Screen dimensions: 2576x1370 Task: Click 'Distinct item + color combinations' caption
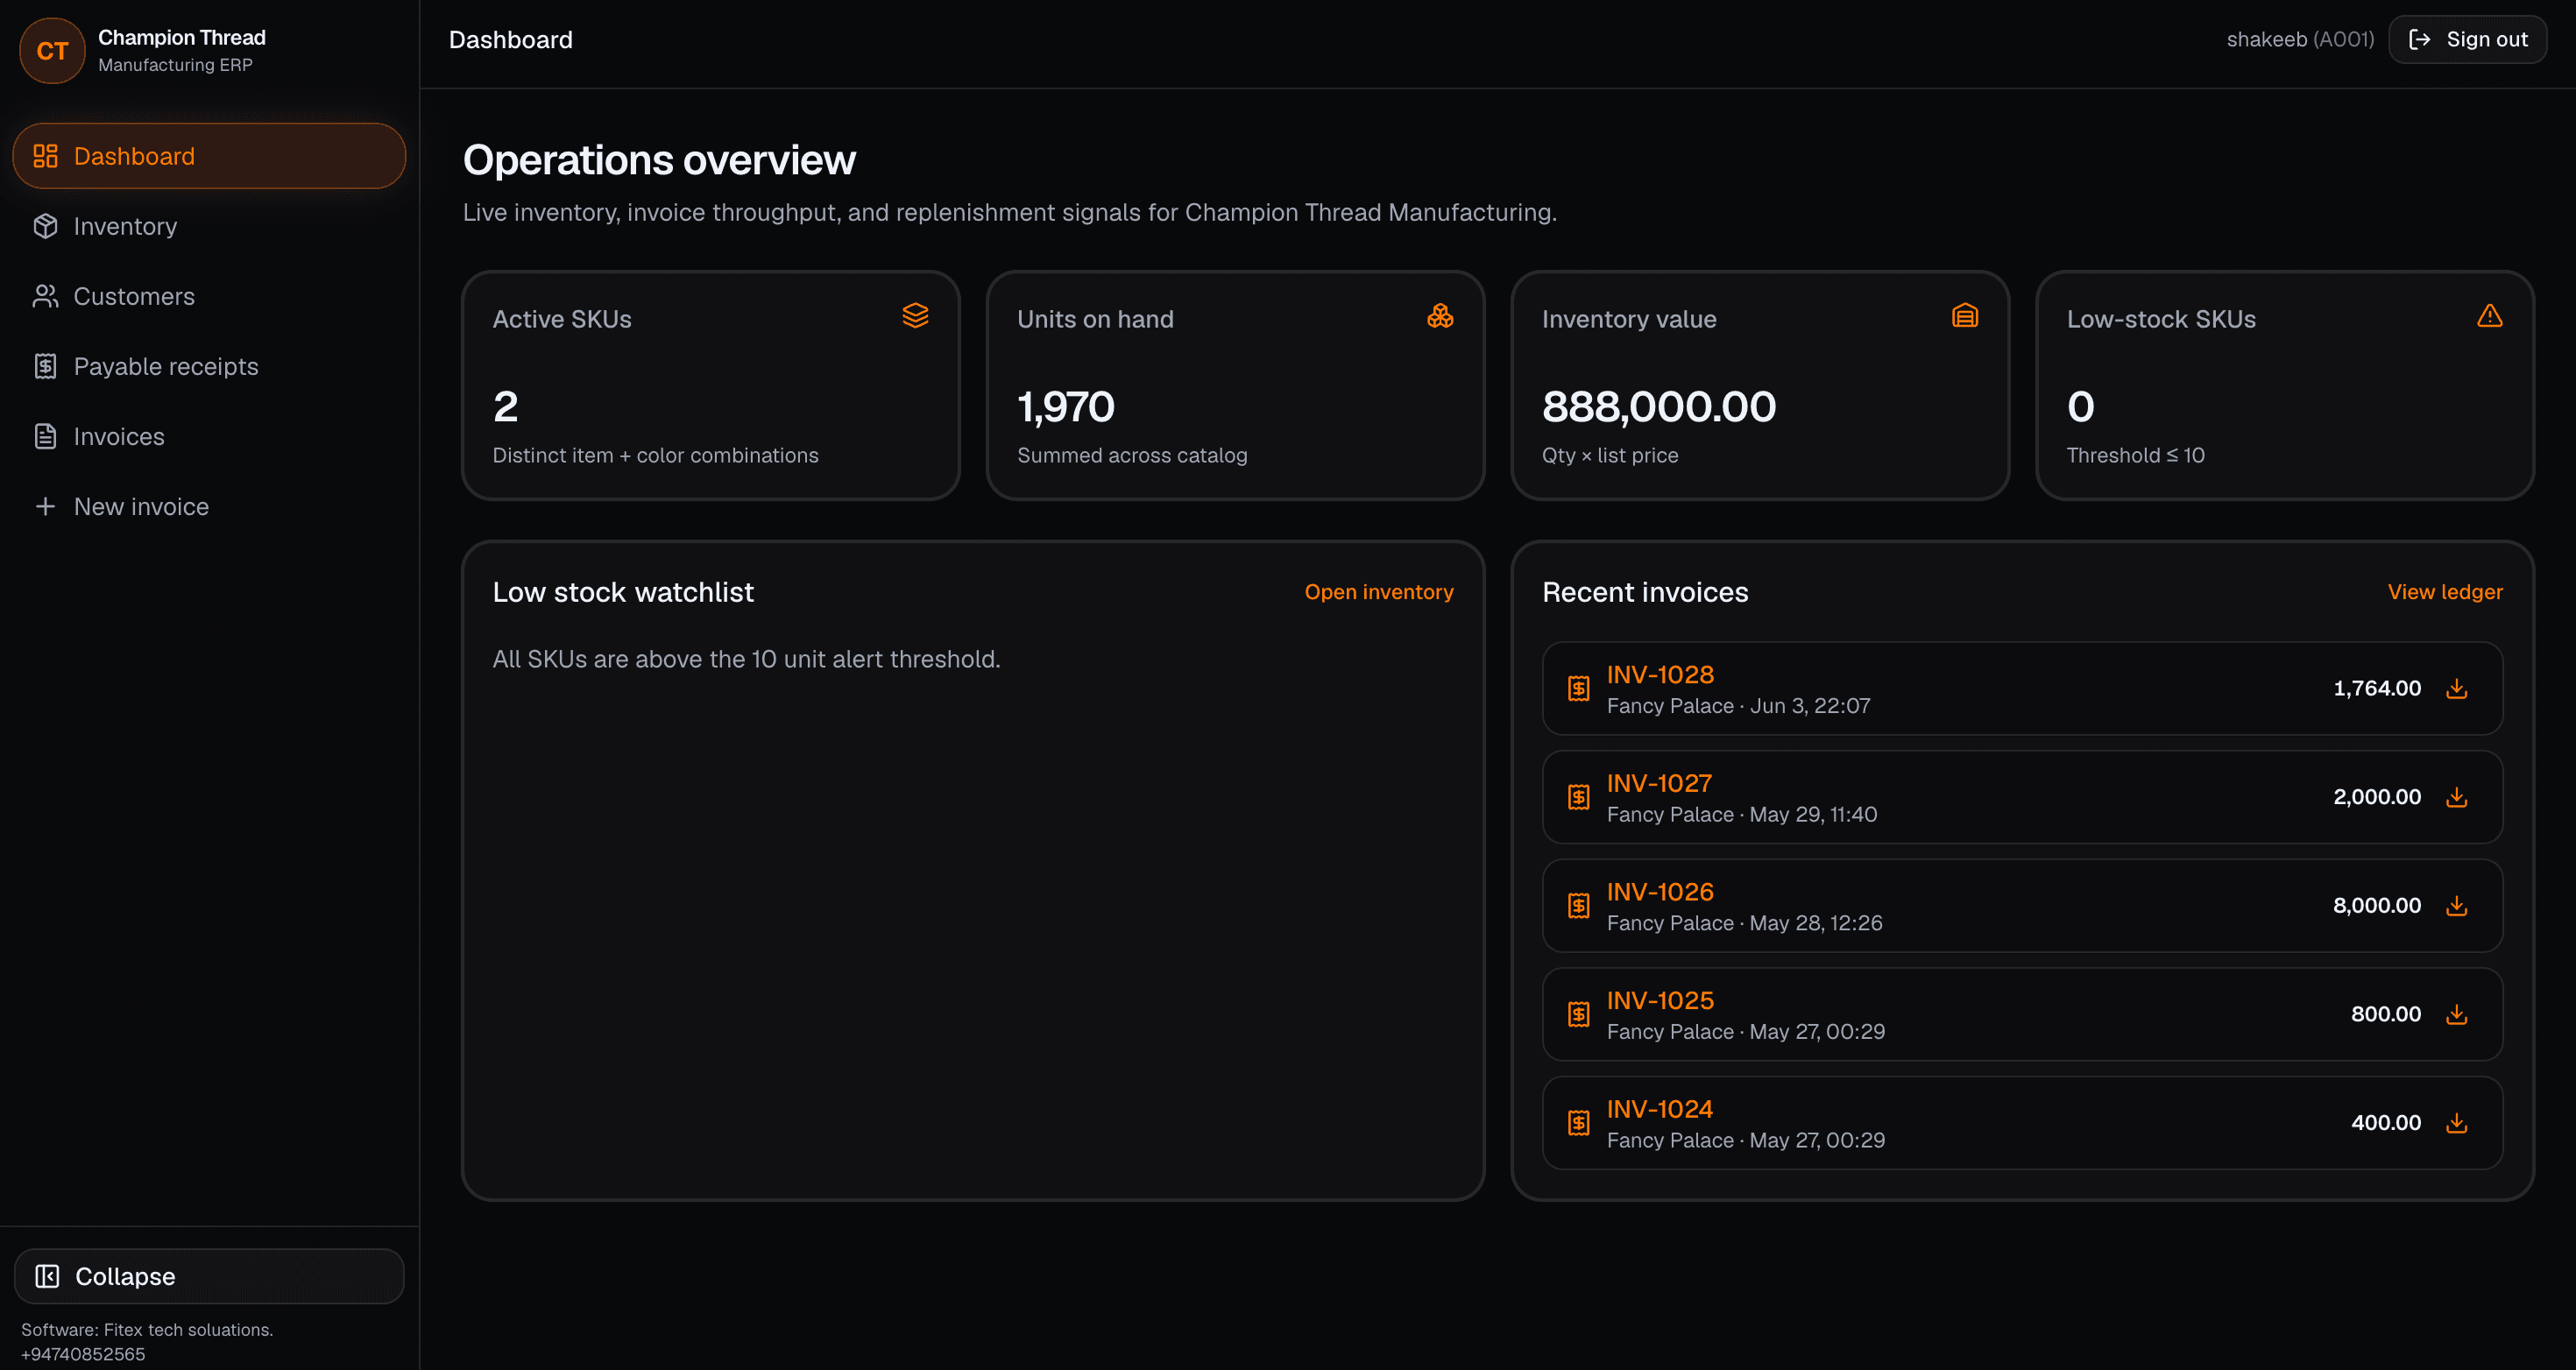point(655,455)
